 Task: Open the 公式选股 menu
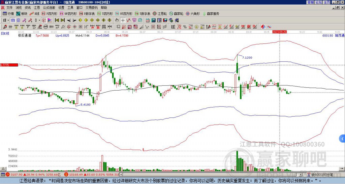(49, 8)
